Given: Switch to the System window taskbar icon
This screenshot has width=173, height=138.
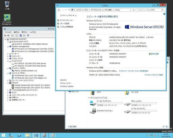Looking at the screenshot, I should pos(36,135).
